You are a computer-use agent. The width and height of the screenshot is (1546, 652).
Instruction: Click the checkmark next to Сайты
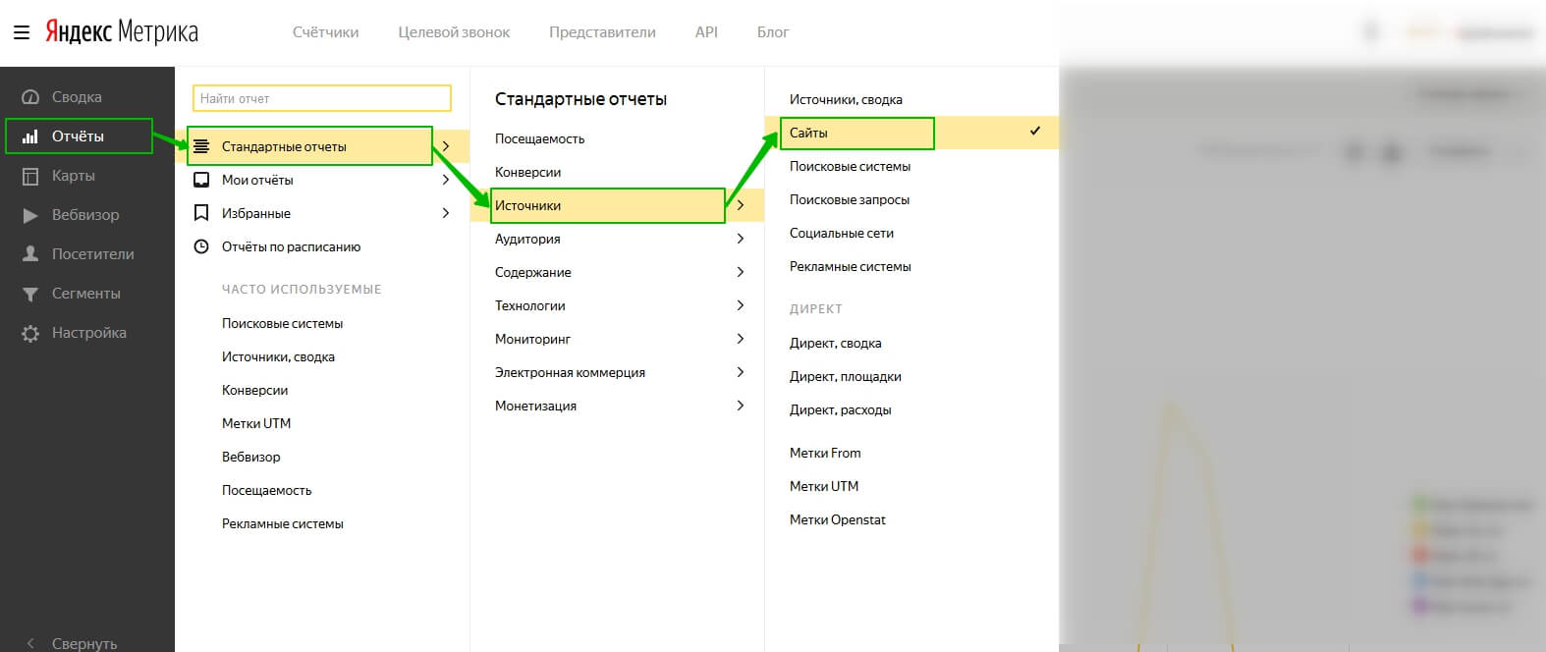1035,131
